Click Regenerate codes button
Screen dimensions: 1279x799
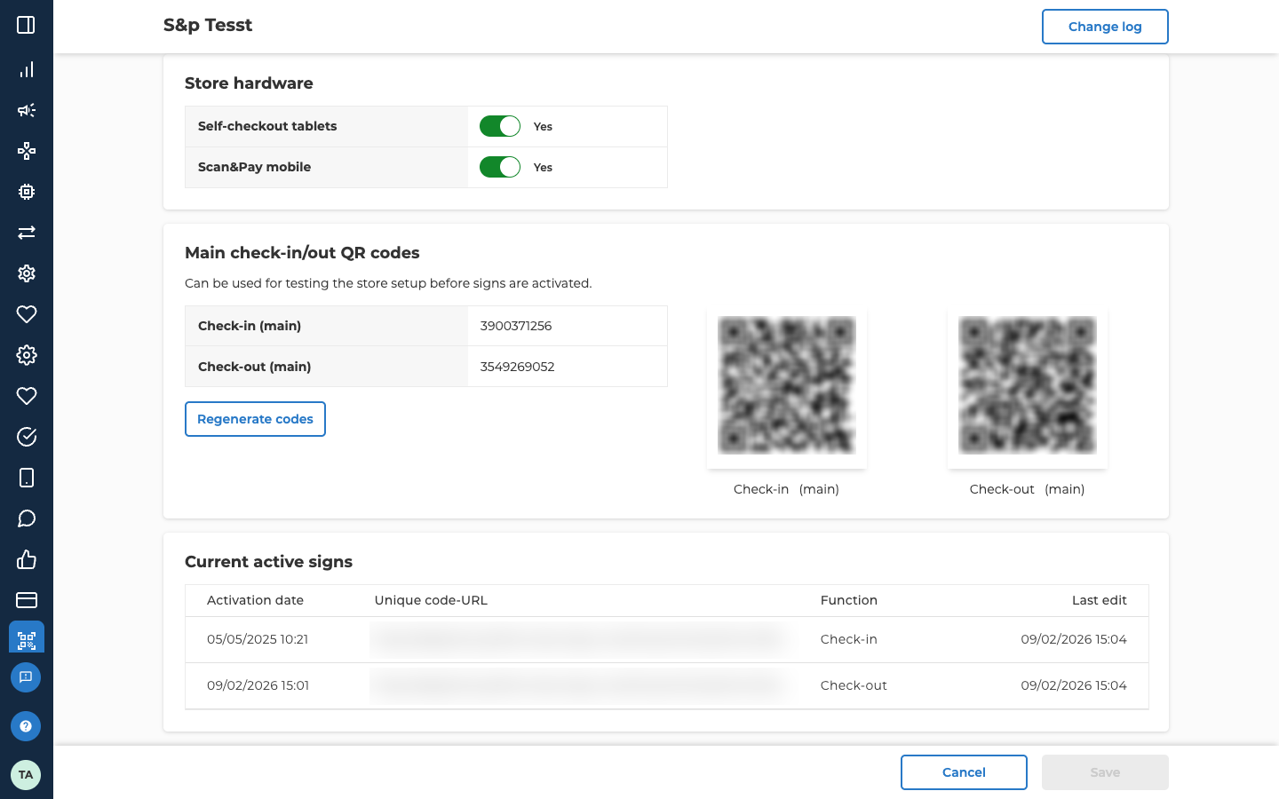(x=255, y=419)
